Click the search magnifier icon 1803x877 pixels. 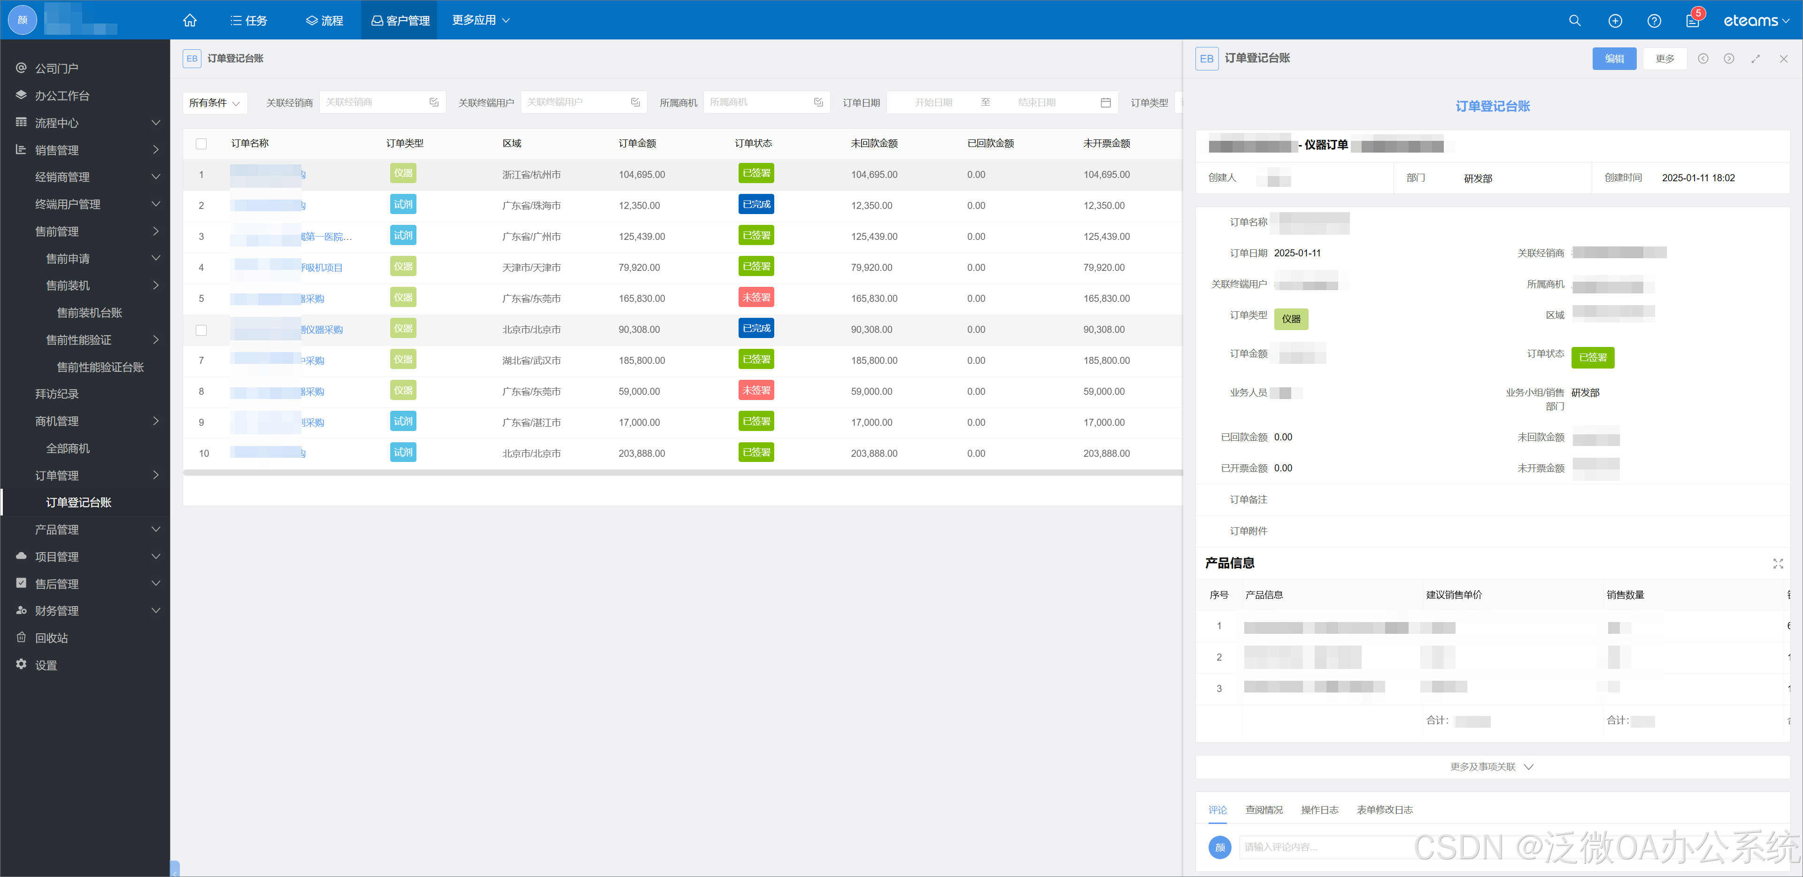coord(1575,20)
